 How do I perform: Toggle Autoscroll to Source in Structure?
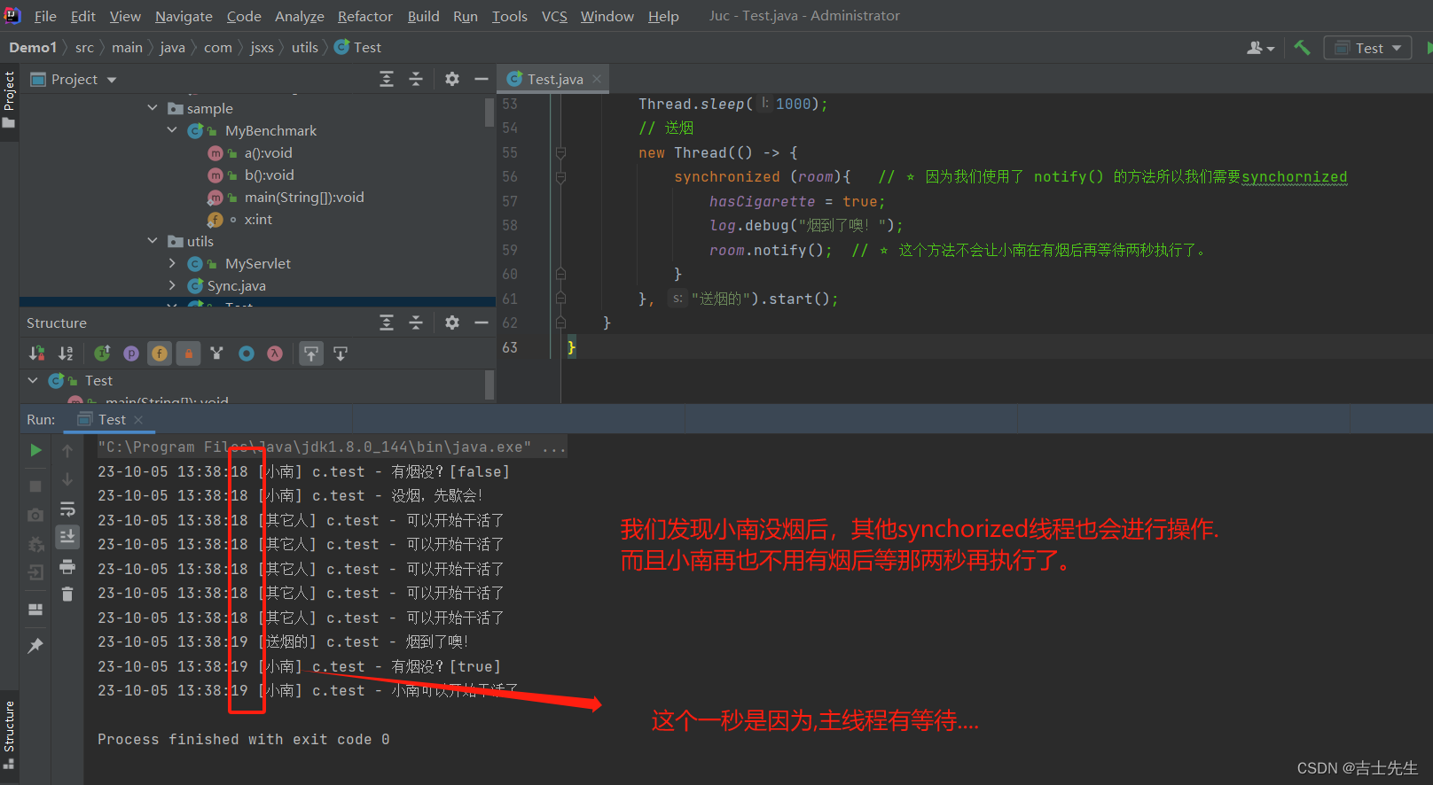coord(311,354)
